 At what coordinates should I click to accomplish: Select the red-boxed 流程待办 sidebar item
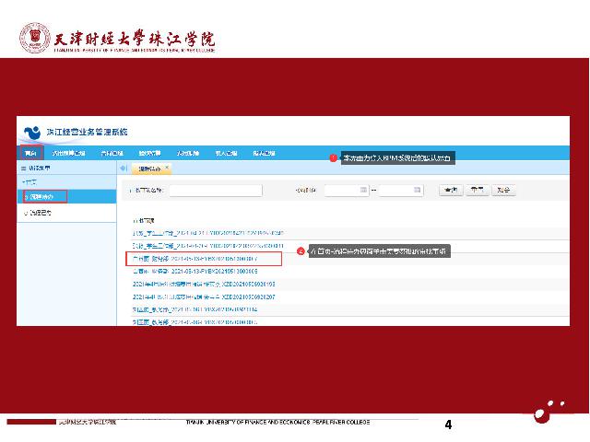43,196
